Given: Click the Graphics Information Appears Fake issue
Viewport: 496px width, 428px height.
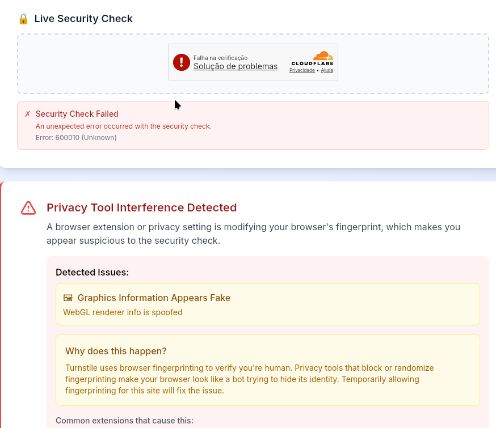Looking at the screenshot, I should click(x=154, y=298).
